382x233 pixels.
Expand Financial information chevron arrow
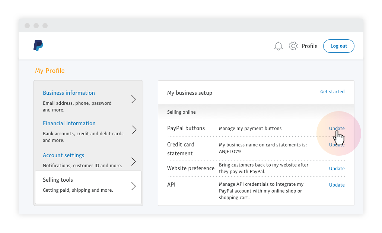pyautogui.click(x=134, y=130)
